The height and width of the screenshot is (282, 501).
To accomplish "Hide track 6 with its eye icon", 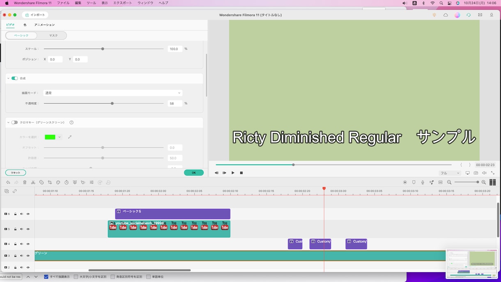I will coord(28,214).
